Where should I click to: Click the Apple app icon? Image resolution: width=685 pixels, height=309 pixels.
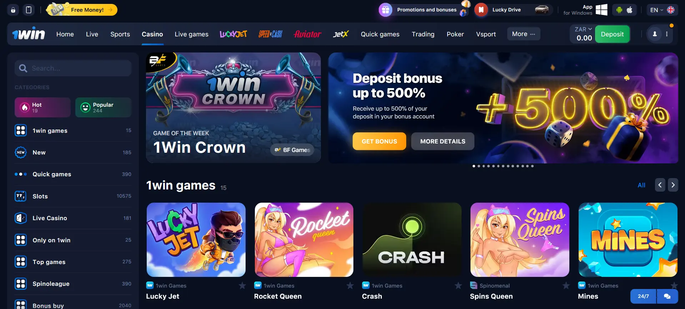[x=630, y=10]
